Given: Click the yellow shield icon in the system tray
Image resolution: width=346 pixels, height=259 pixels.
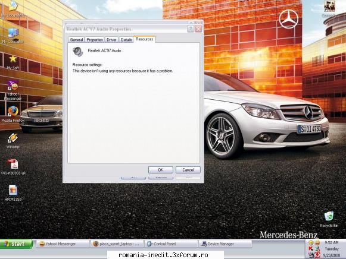Looking at the screenshot, I should coord(311,243).
